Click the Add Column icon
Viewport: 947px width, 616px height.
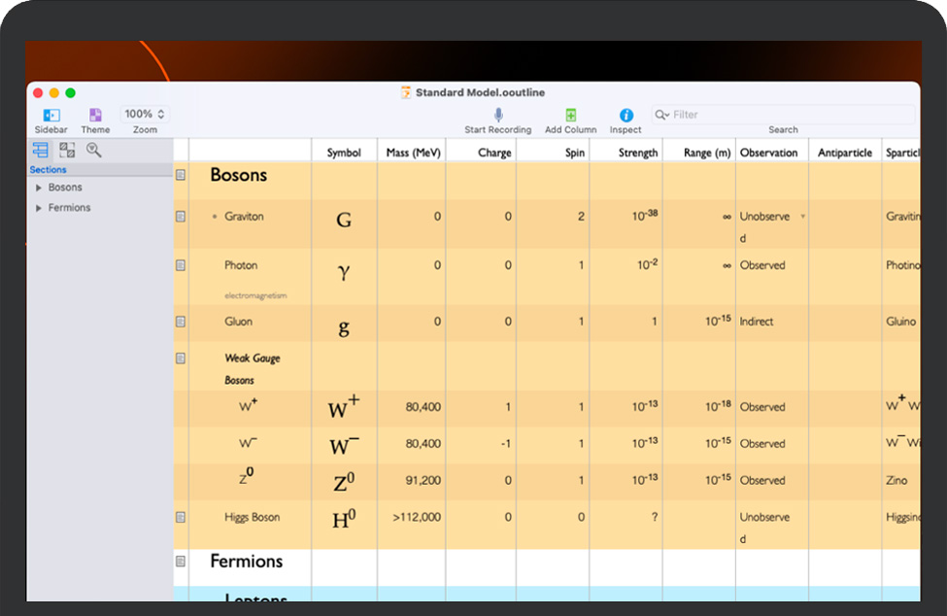pos(571,116)
